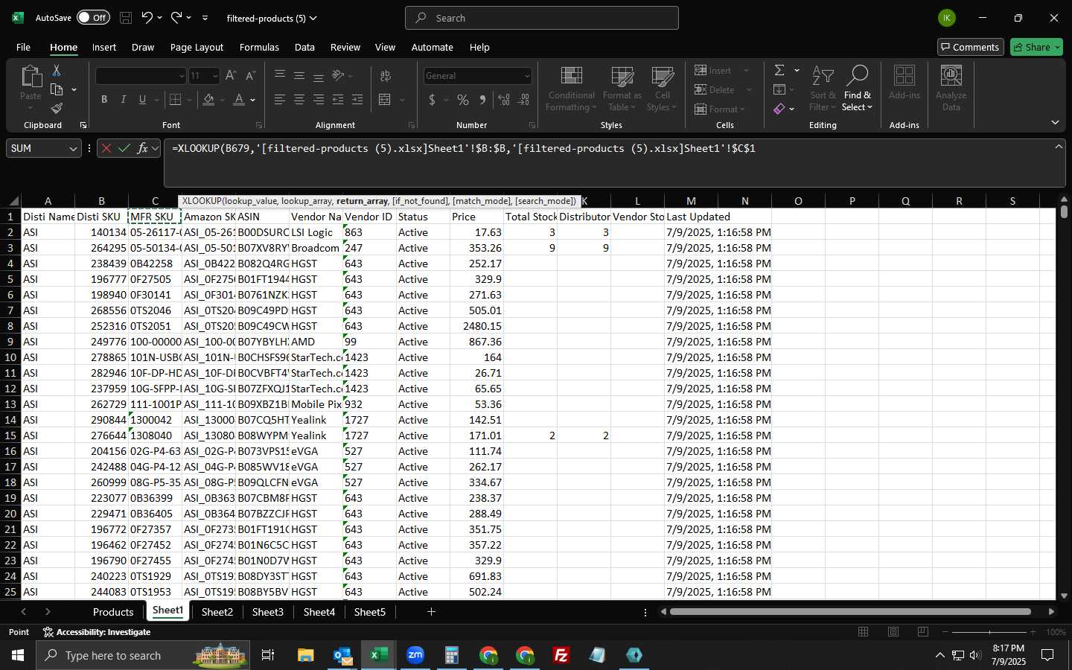Open the Data ribbon tab
This screenshot has width=1072, height=670.
pos(304,47)
